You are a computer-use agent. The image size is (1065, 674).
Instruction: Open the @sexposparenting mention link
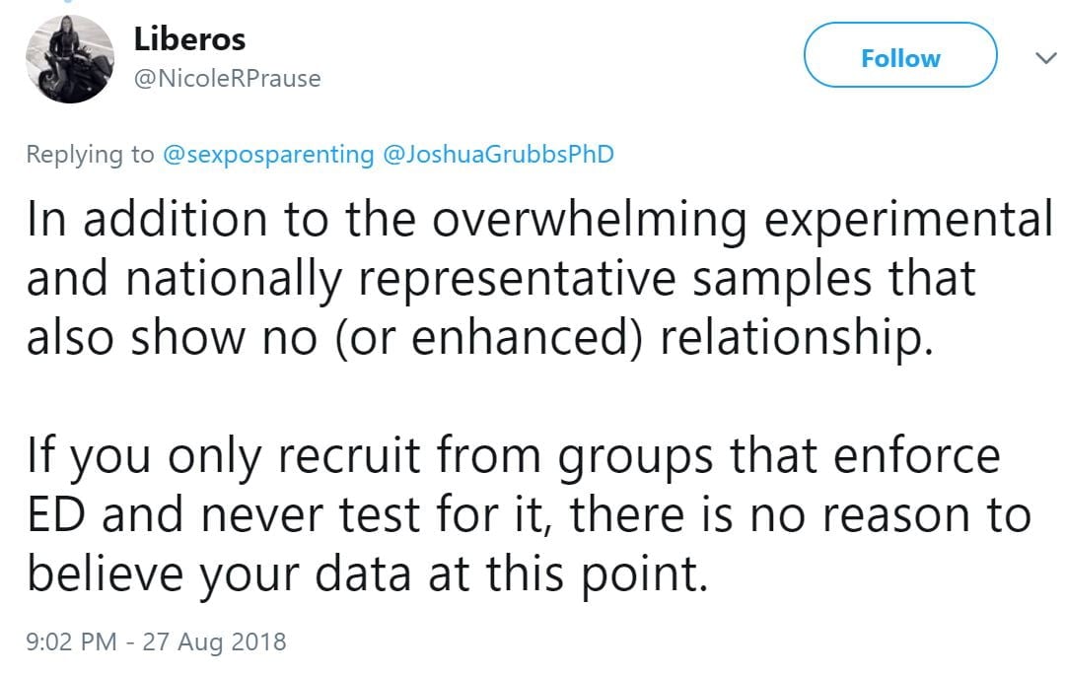pyautogui.click(x=268, y=155)
